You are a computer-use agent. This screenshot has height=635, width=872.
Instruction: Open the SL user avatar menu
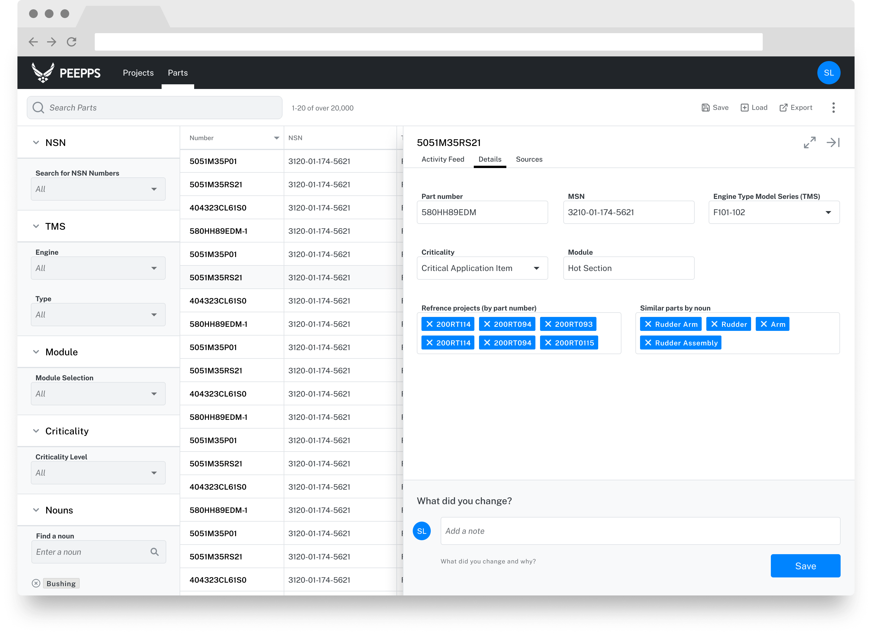(829, 73)
